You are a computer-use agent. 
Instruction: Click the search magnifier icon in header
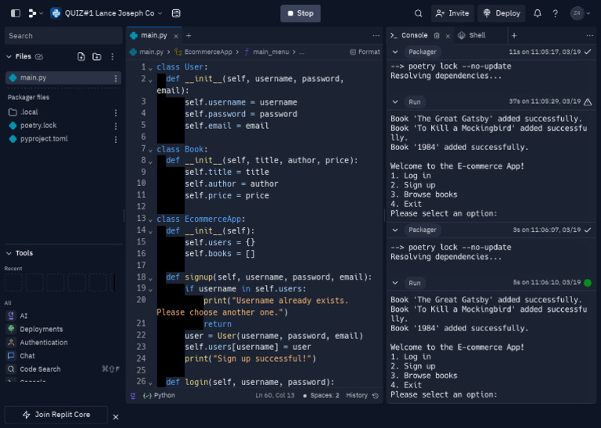pyautogui.click(x=419, y=13)
